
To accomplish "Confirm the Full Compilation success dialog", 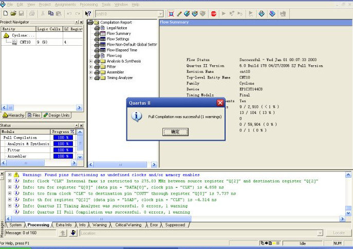I will [x=175, y=132].
